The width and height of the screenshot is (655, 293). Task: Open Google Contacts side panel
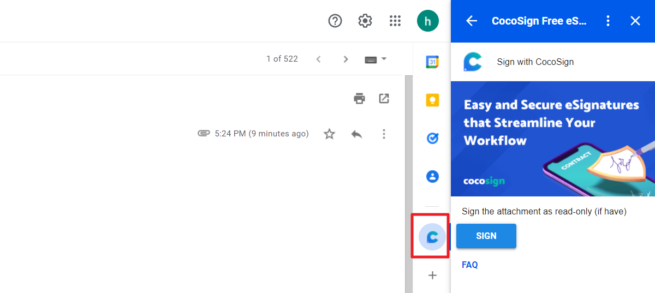(x=432, y=176)
